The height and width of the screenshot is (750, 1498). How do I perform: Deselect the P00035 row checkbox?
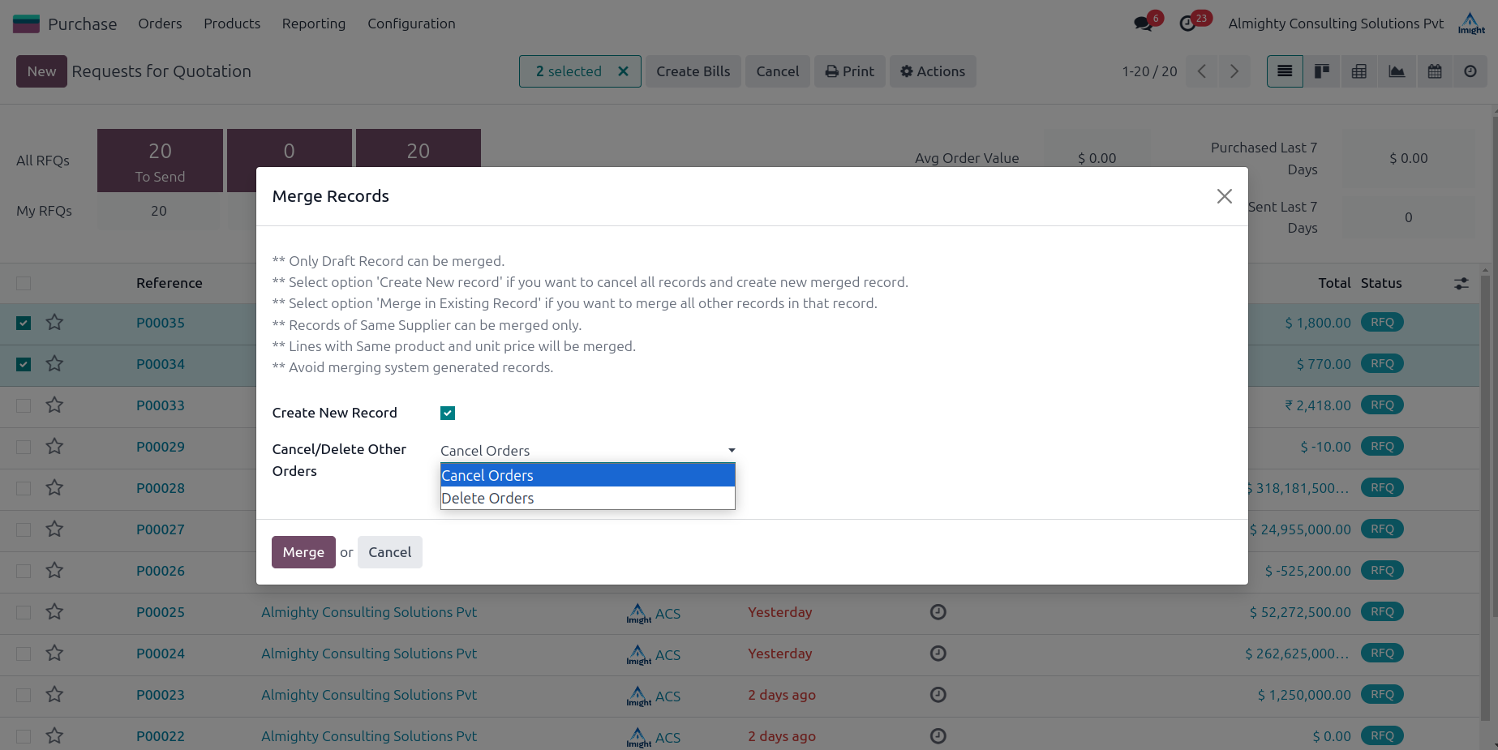click(x=24, y=323)
